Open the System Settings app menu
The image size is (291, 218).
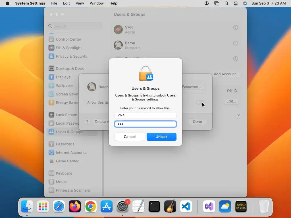click(x=30, y=3)
